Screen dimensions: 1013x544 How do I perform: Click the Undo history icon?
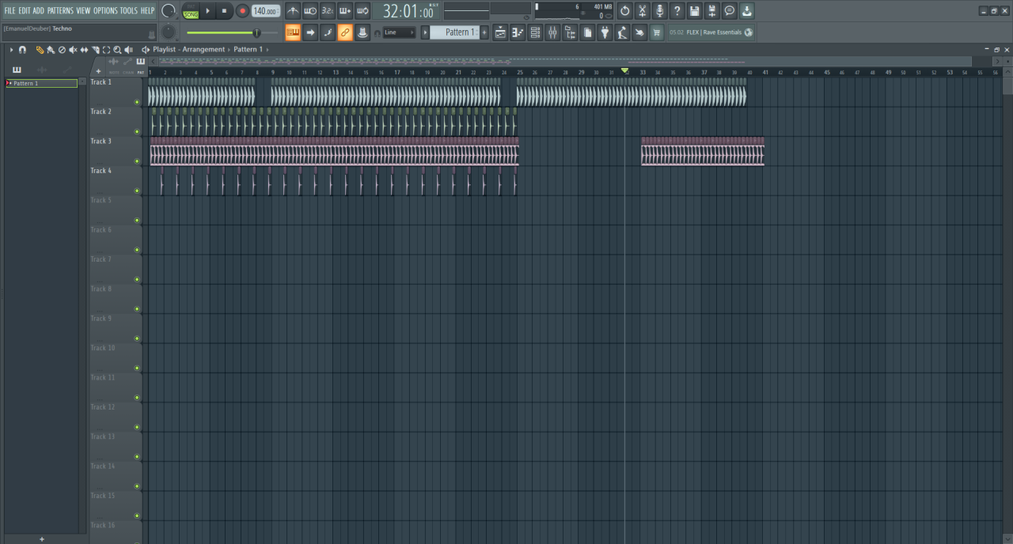pyautogui.click(x=624, y=11)
